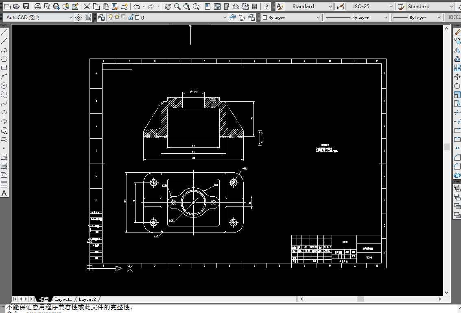Click the Help question mark icon
Screen dimensions: 461x313
[x=267, y=6]
